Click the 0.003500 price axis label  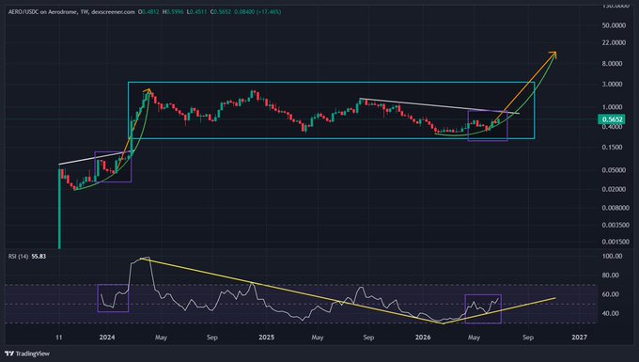point(616,225)
